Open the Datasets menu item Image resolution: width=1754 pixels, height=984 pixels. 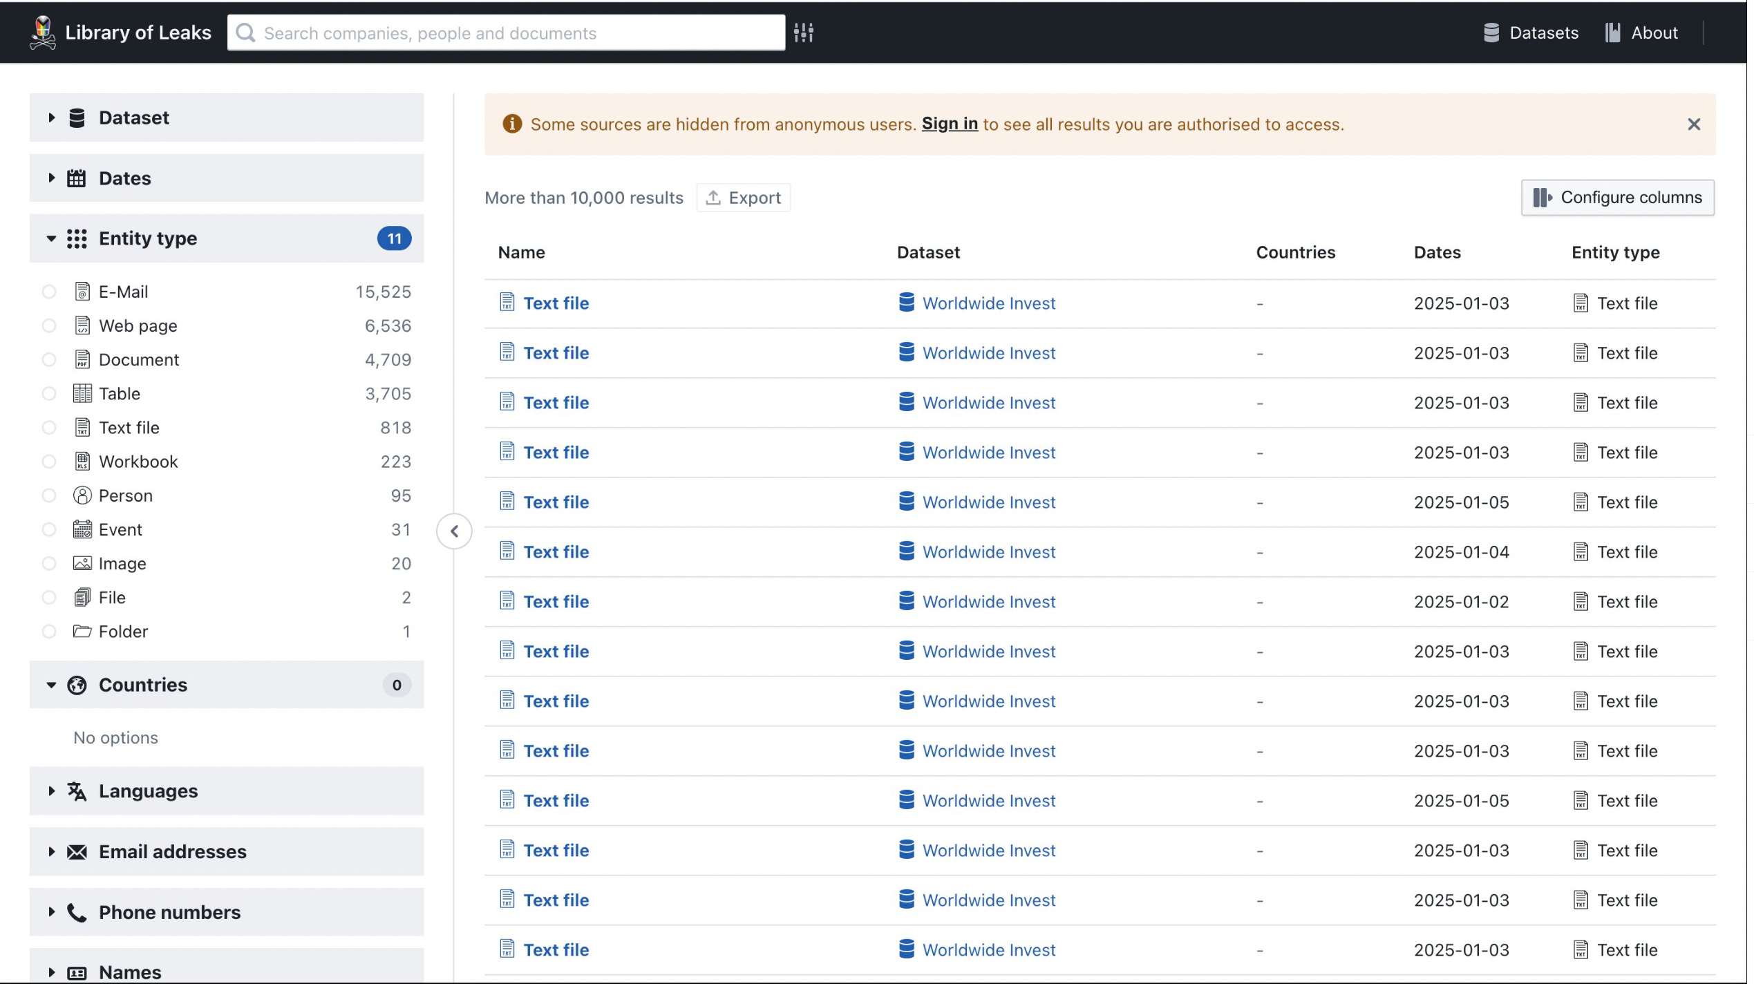[1543, 32]
